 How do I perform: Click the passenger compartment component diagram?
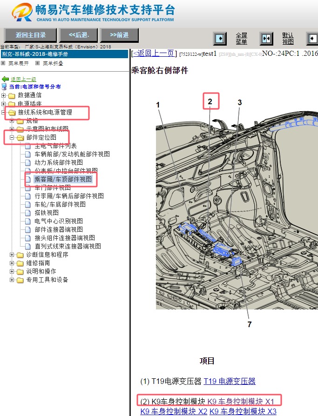coord(237,209)
